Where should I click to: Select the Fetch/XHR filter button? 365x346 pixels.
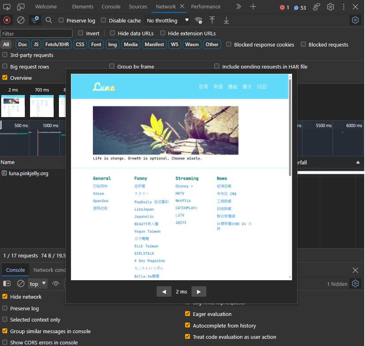[x=57, y=45]
